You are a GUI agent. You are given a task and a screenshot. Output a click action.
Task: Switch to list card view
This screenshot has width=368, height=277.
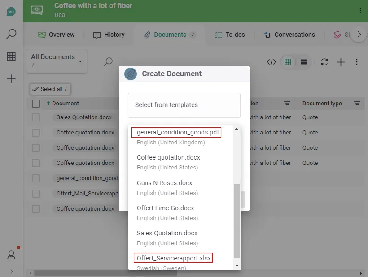304,62
